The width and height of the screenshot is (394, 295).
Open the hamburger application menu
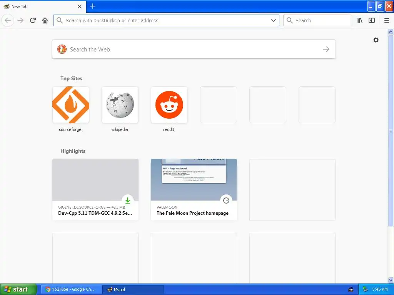(x=387, y=20)
